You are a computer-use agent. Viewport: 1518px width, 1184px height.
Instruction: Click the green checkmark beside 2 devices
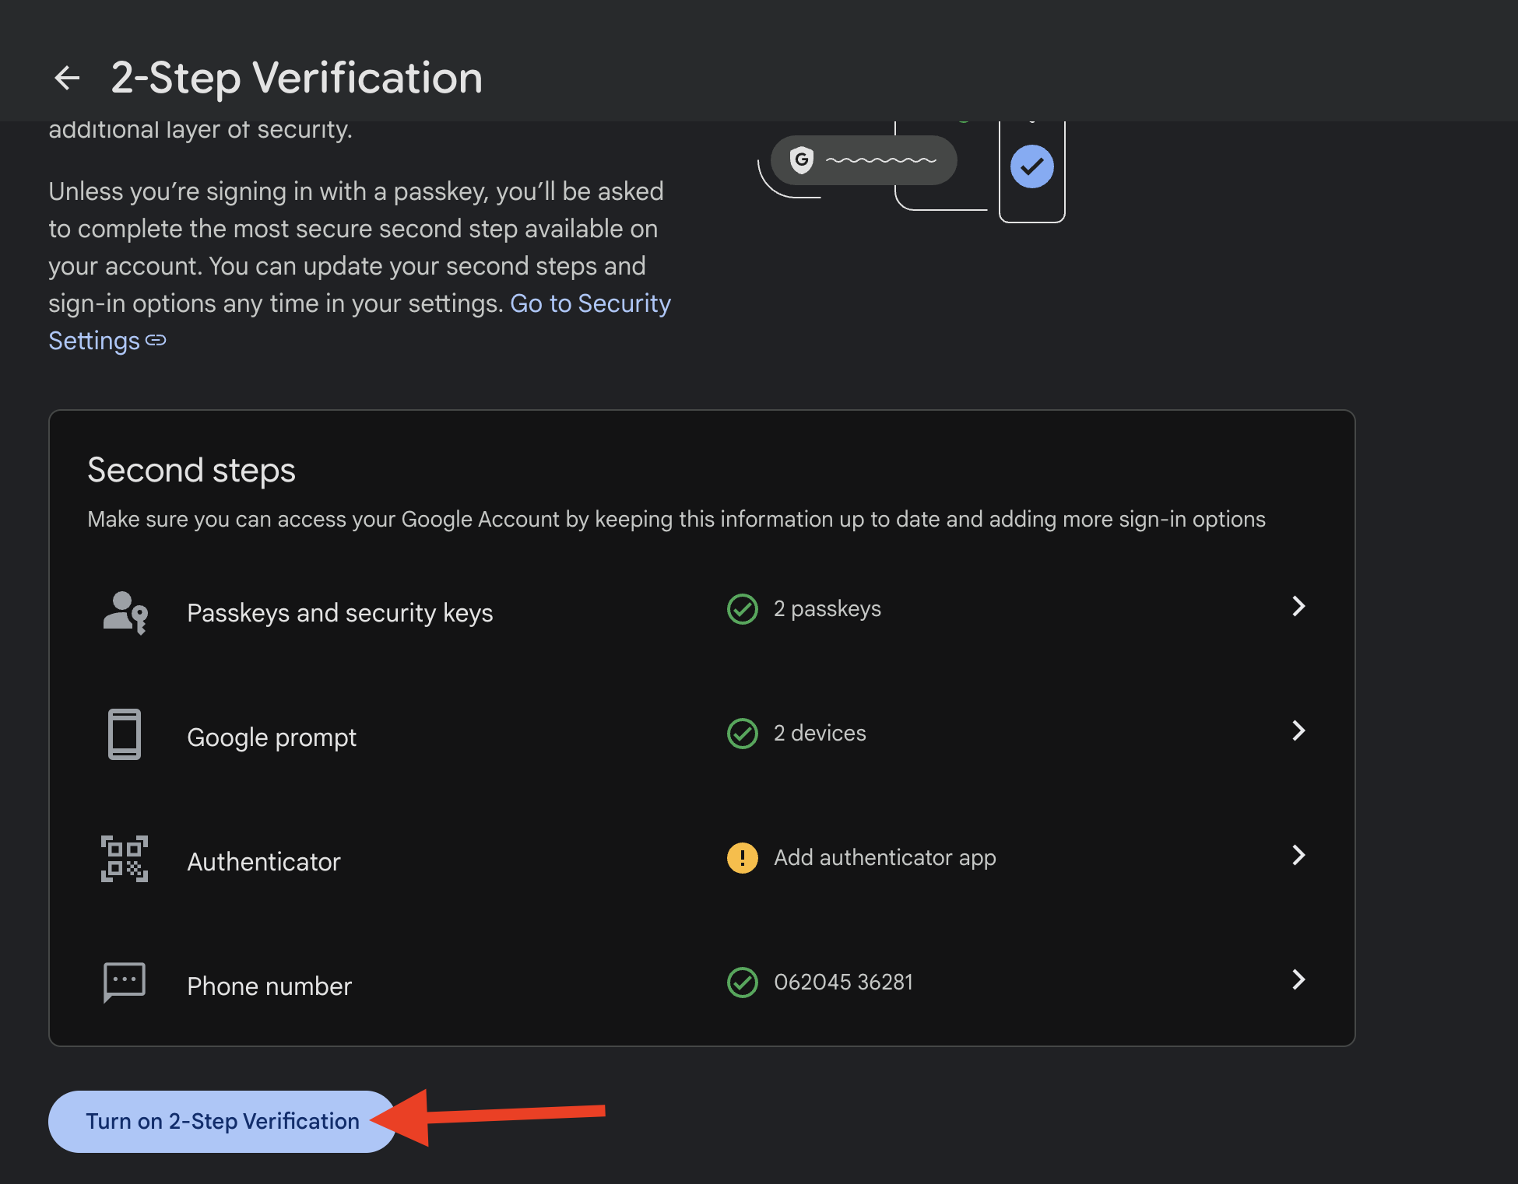[x=743, y=733]
